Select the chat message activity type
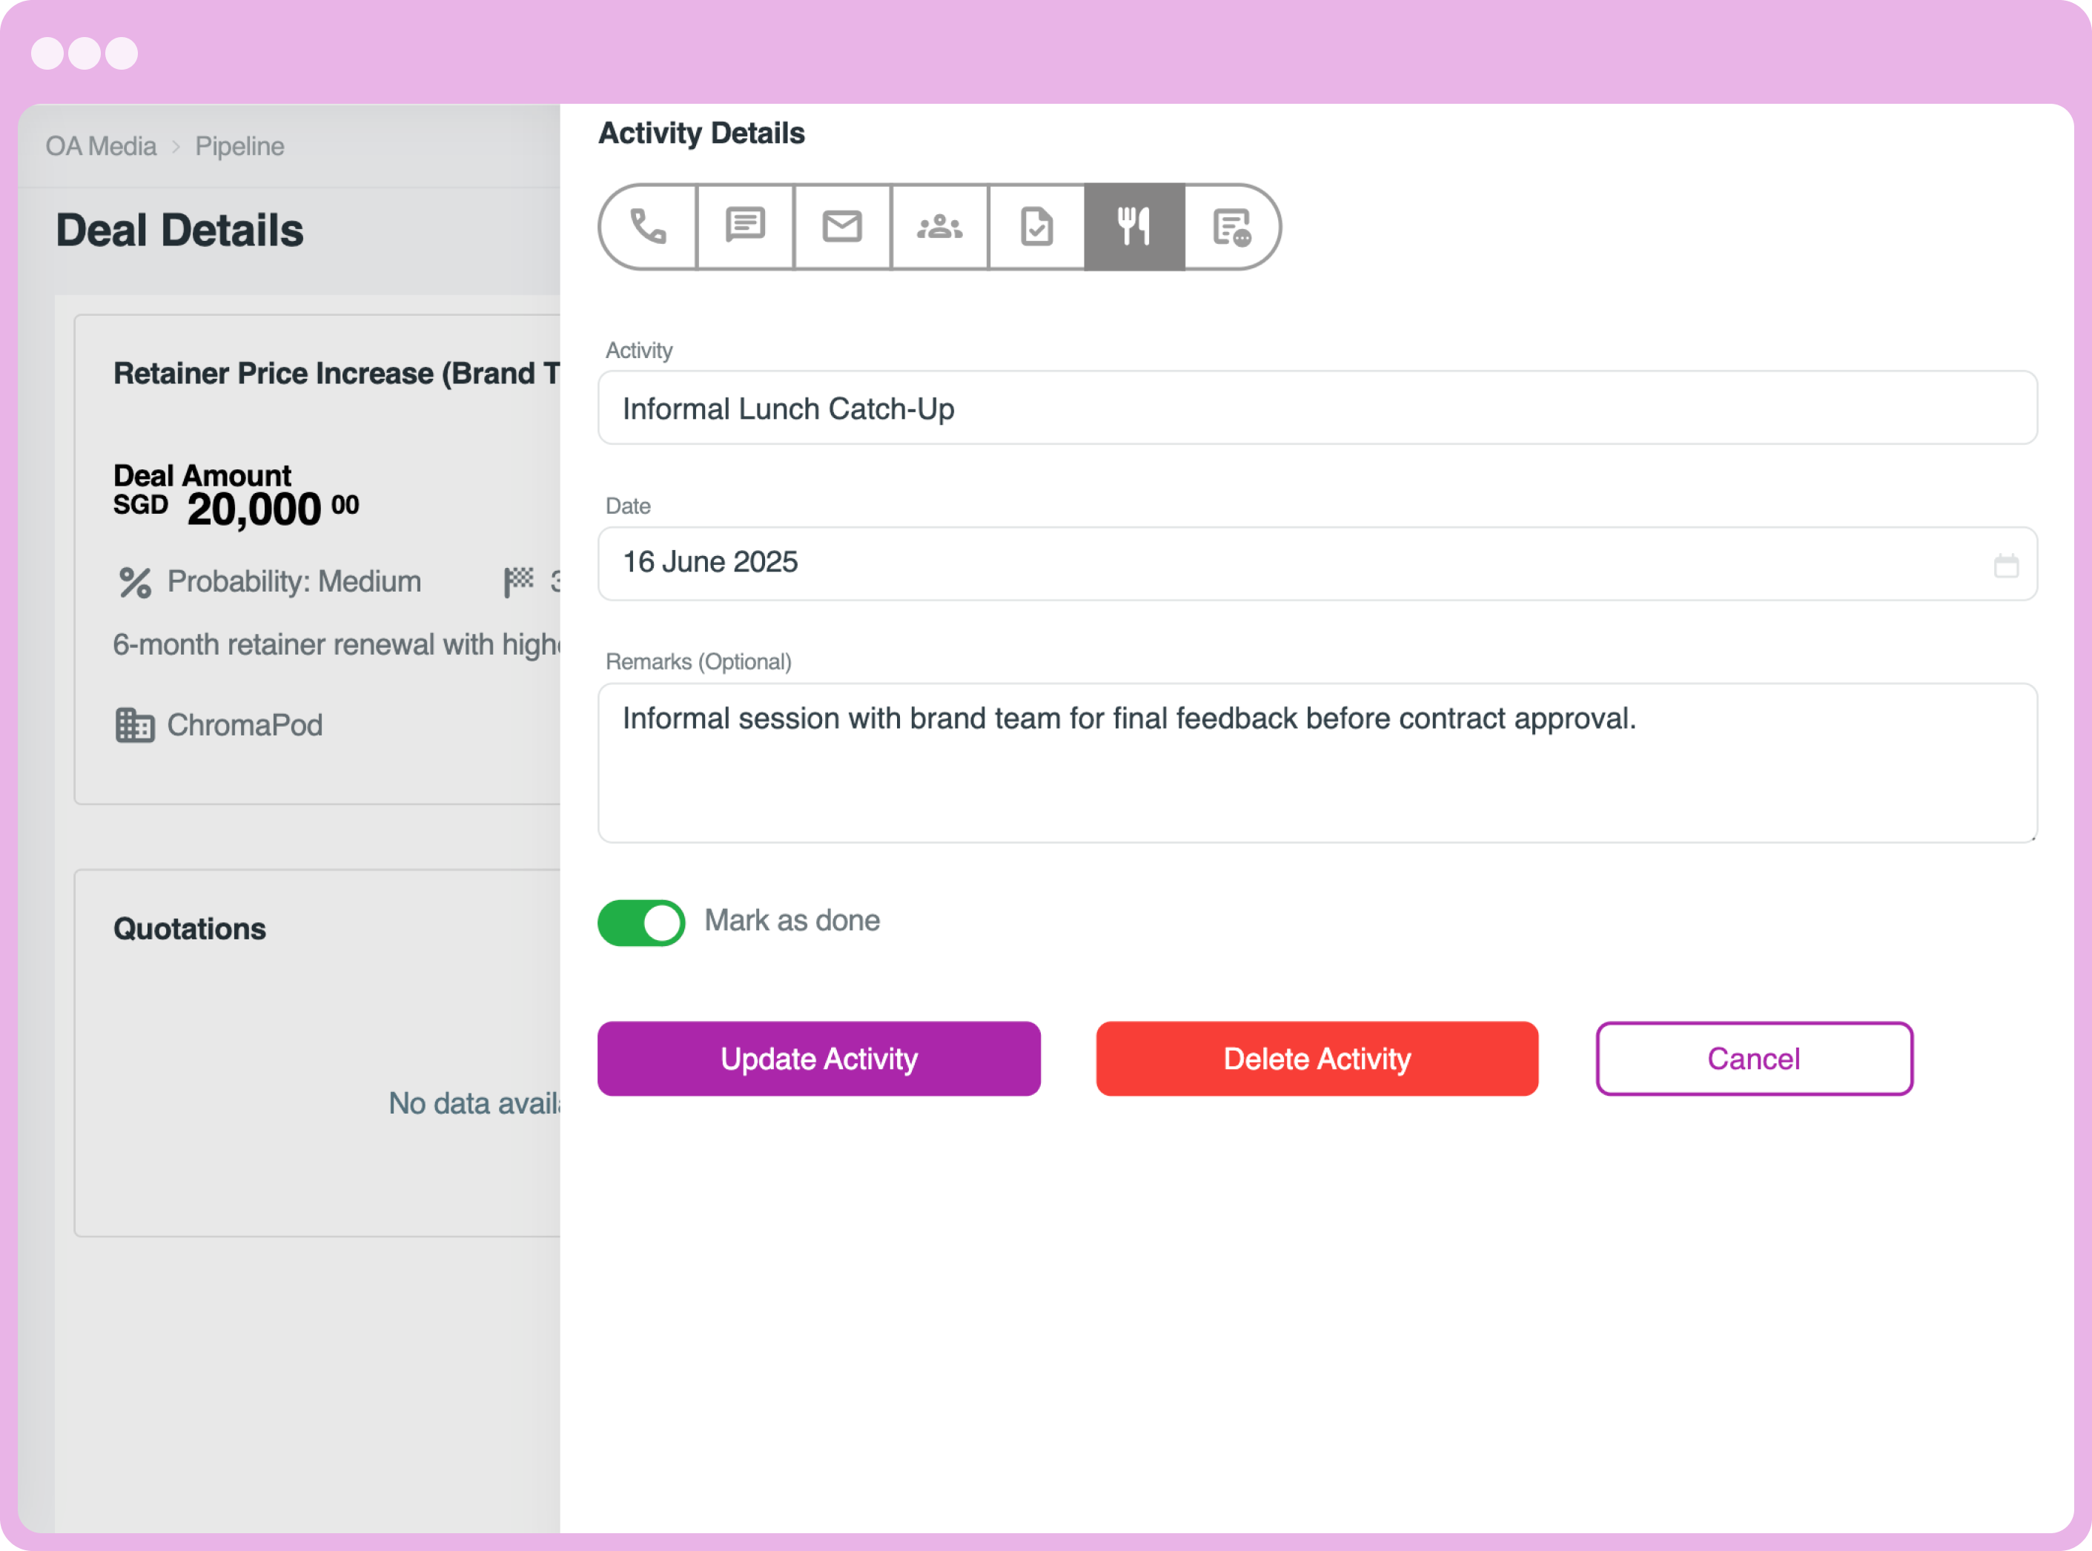This screenshot has height=1551, width=2092. pos(745,227)
